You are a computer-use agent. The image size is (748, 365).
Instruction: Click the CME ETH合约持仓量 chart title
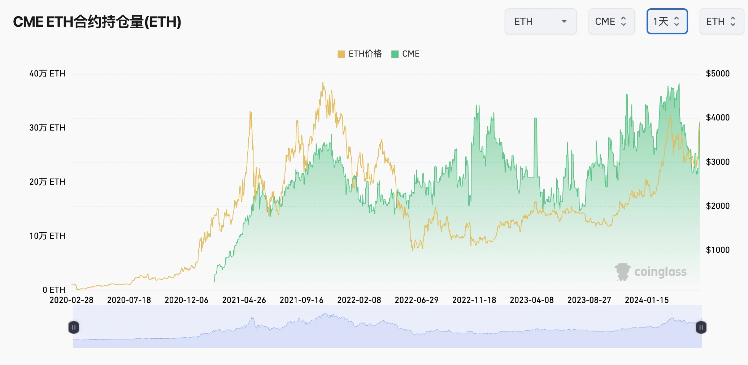click(x=97, y=22)
